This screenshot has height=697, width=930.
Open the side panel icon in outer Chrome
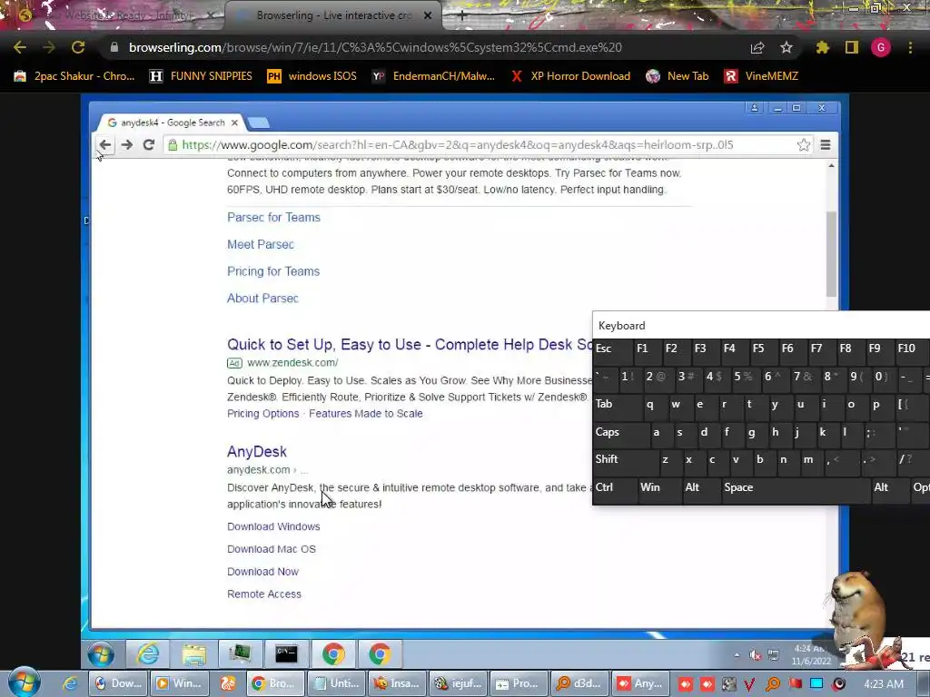pyautogui.click(x=852, y=47)
